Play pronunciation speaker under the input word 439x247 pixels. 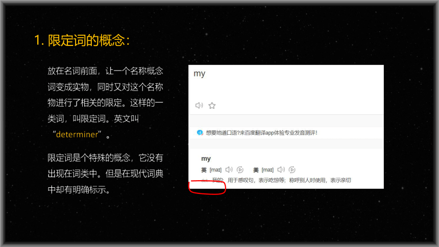click(199, 106)
